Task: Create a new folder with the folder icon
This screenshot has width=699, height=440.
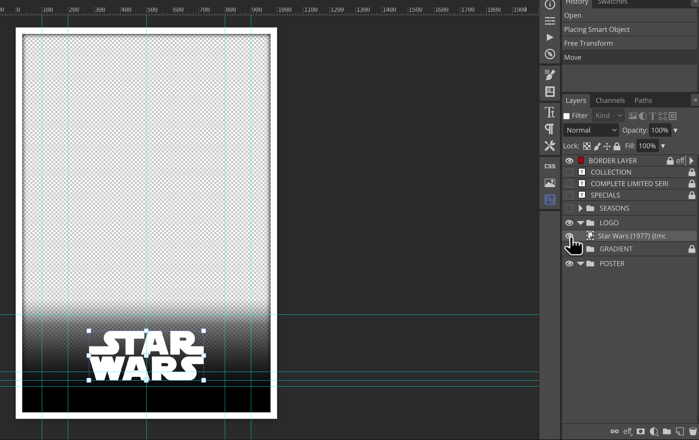Action: pos(667,432)
